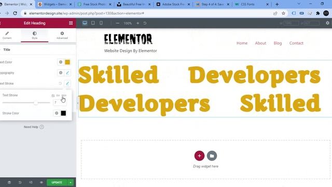Open the Home menu link
This screenshot has width=332, height=187.
pyautogui.click(x=242, y=43)
